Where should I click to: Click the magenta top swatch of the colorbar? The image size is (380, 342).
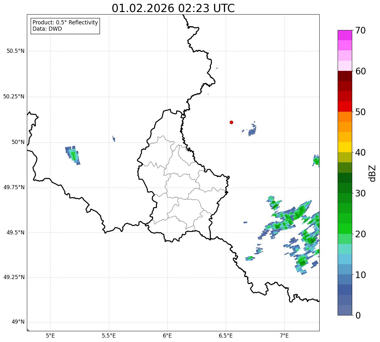(x=345, y=35)
